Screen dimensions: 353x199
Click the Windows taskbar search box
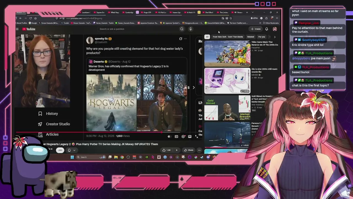90,157
